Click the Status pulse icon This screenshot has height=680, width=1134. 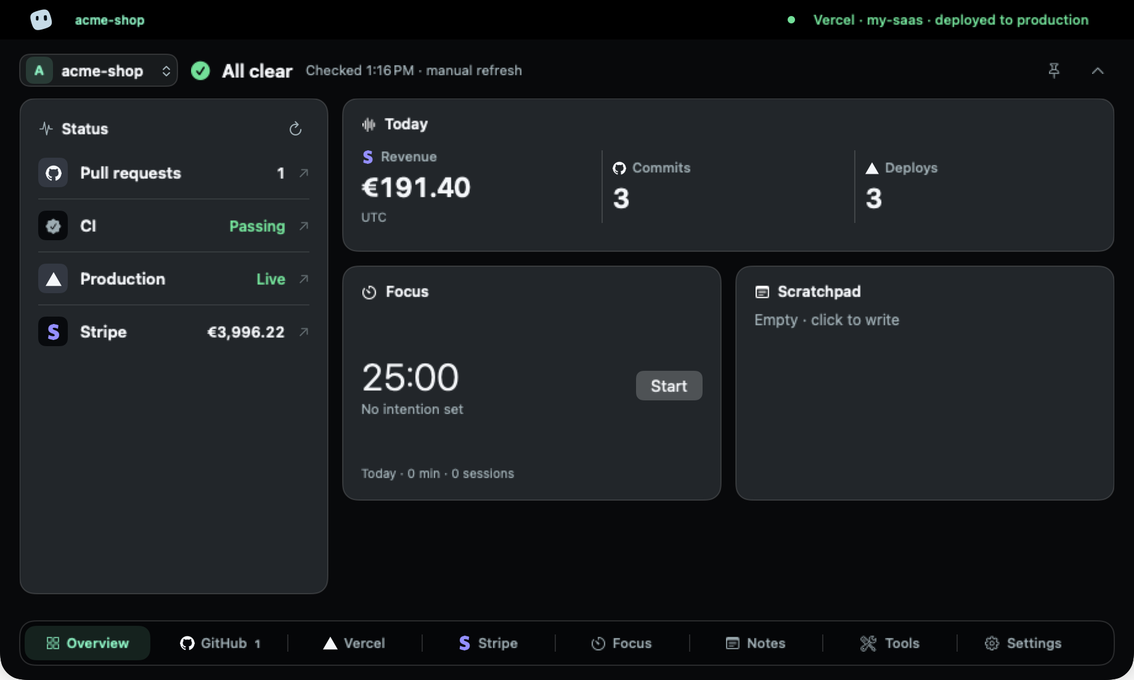click(46, 129)
